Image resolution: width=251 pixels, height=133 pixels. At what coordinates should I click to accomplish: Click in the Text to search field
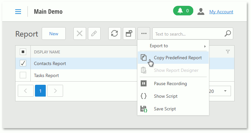tap(188, 34)
